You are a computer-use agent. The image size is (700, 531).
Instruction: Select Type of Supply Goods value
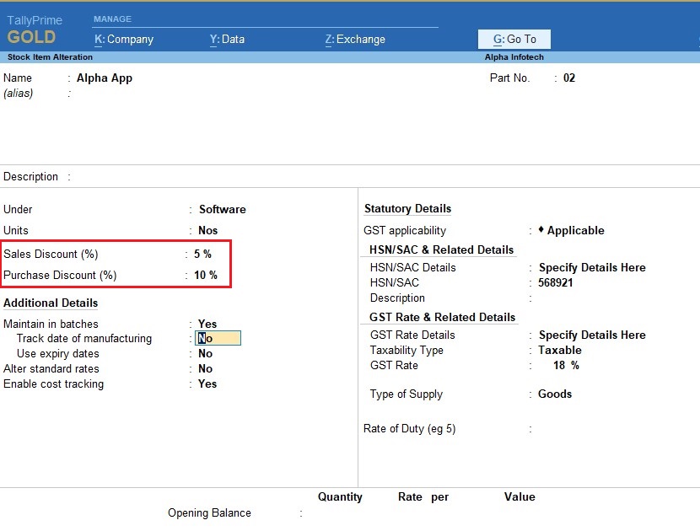pos(555,394)
